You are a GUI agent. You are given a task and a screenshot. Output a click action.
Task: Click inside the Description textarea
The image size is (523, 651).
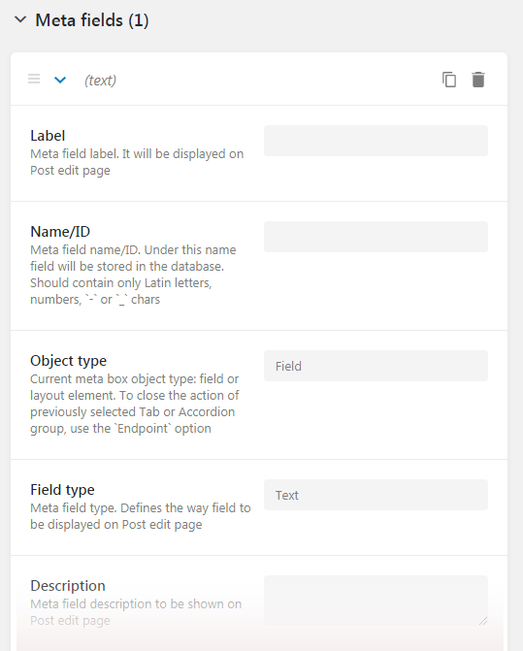point(376,601)
